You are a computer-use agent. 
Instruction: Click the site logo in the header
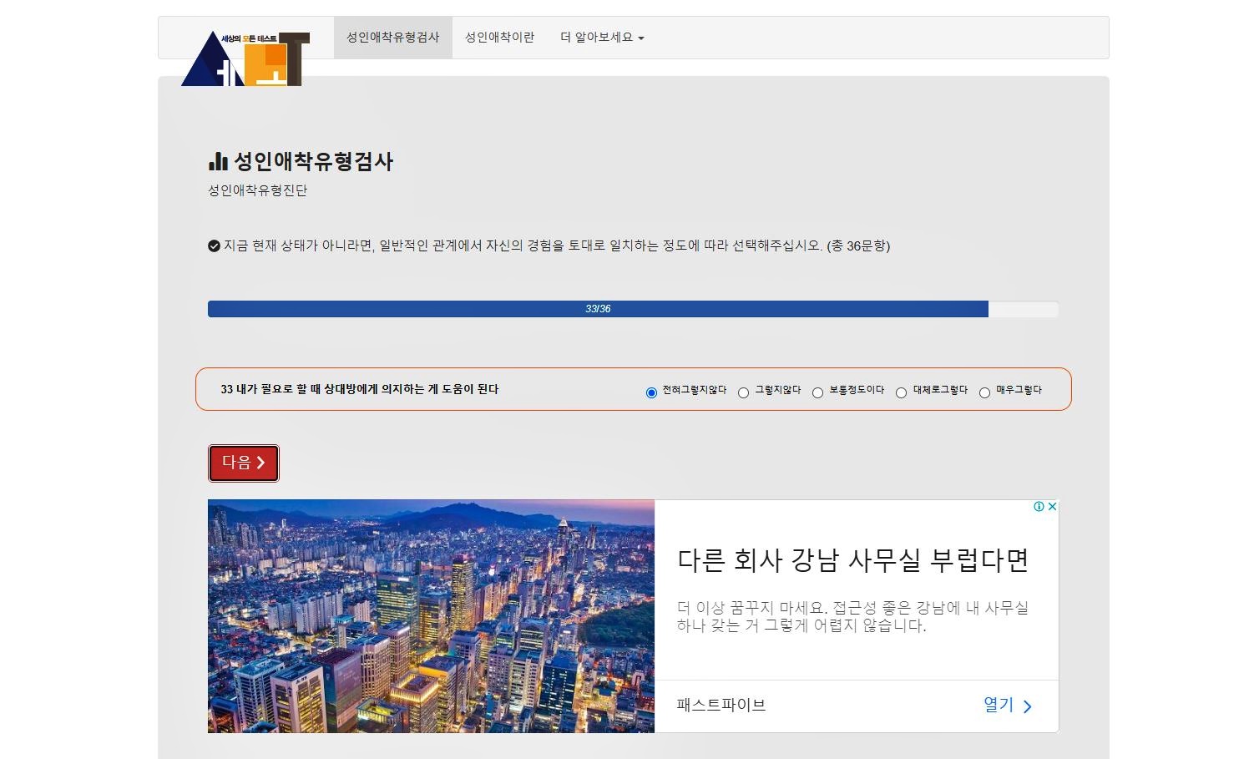[245, 59]
